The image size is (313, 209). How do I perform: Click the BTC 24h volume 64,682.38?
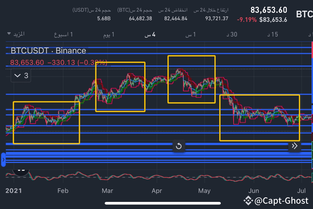[140, 18]
